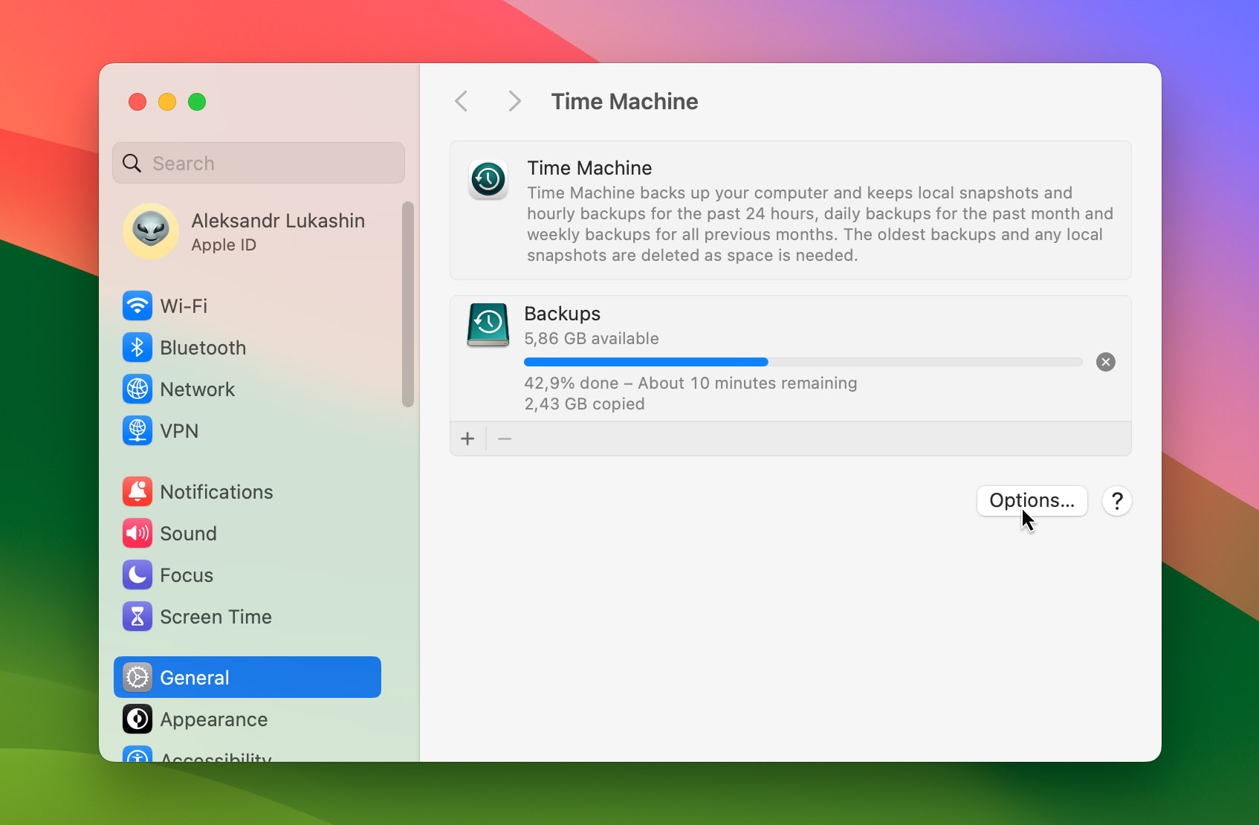Image resolution: width=1259 pixels, height=825 pixels.
Task: Open help with question mark button
Action: point(1117,501)
